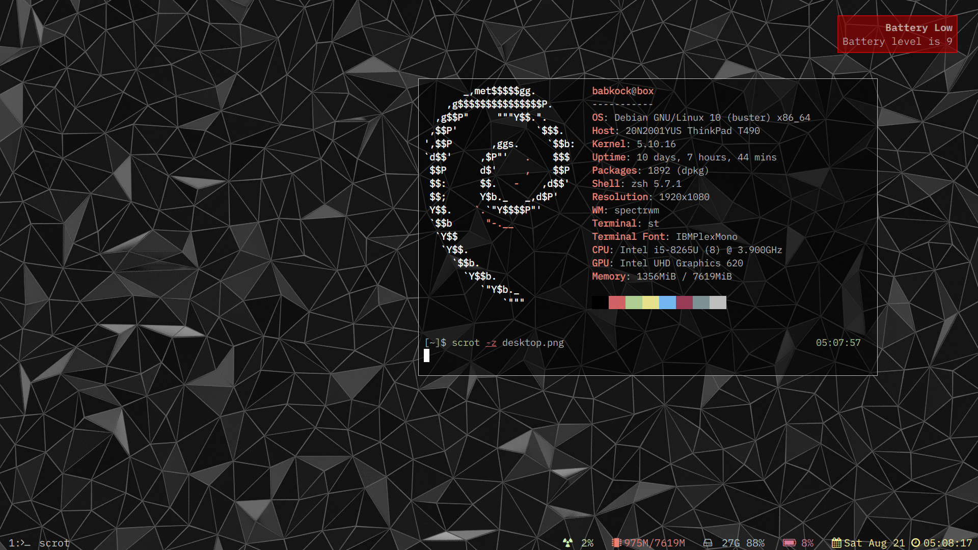Viewport: 978px width, 550px height.
Task: Click the Sat Aug 21 date text
Action: (874, 543)
